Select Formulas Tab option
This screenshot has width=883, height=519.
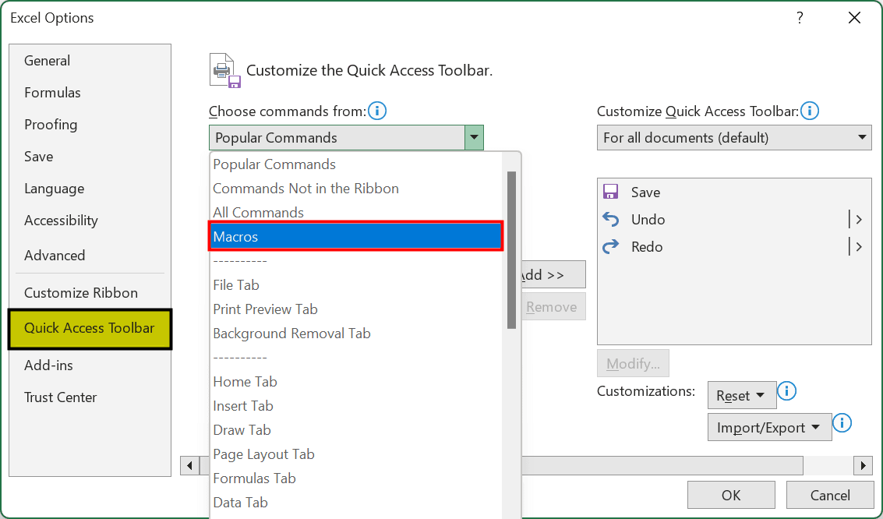(x=356, y=479)
